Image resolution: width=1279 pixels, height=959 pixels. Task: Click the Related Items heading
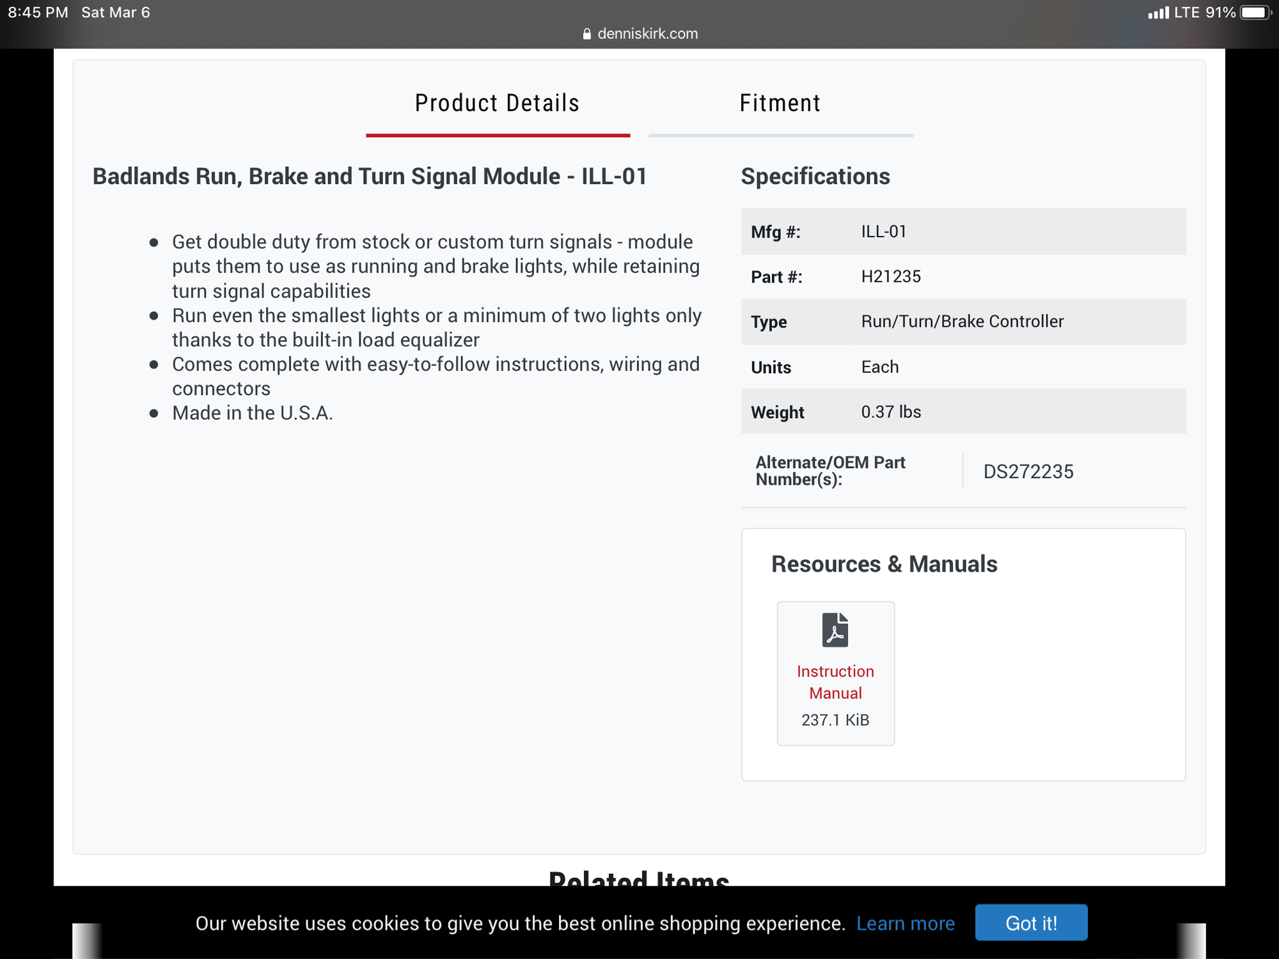[639, 878]
